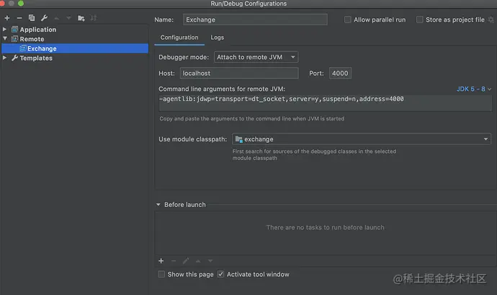
Task: Enable Allow parallel run
Action: tap(348, 19)
